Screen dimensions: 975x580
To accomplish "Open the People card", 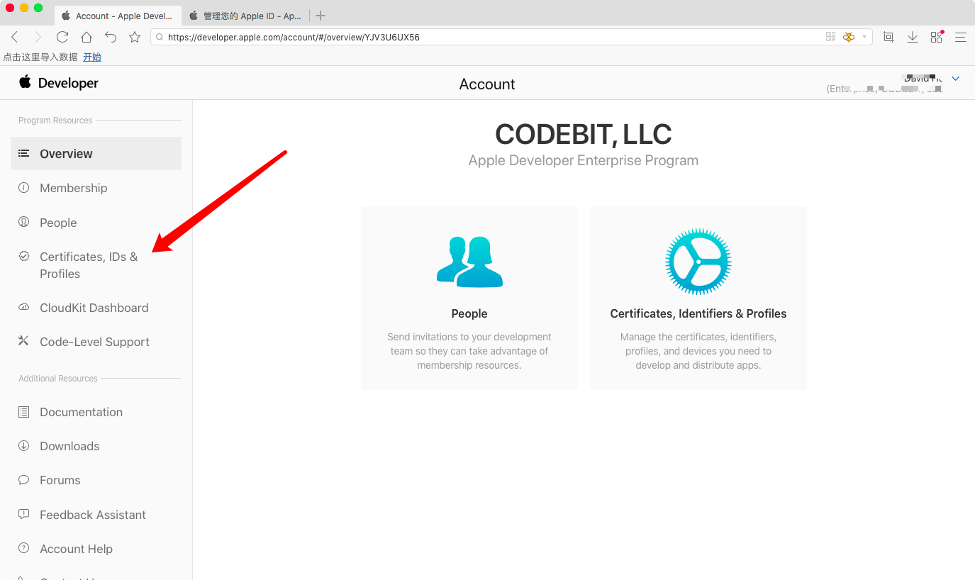I will (469, 298).
